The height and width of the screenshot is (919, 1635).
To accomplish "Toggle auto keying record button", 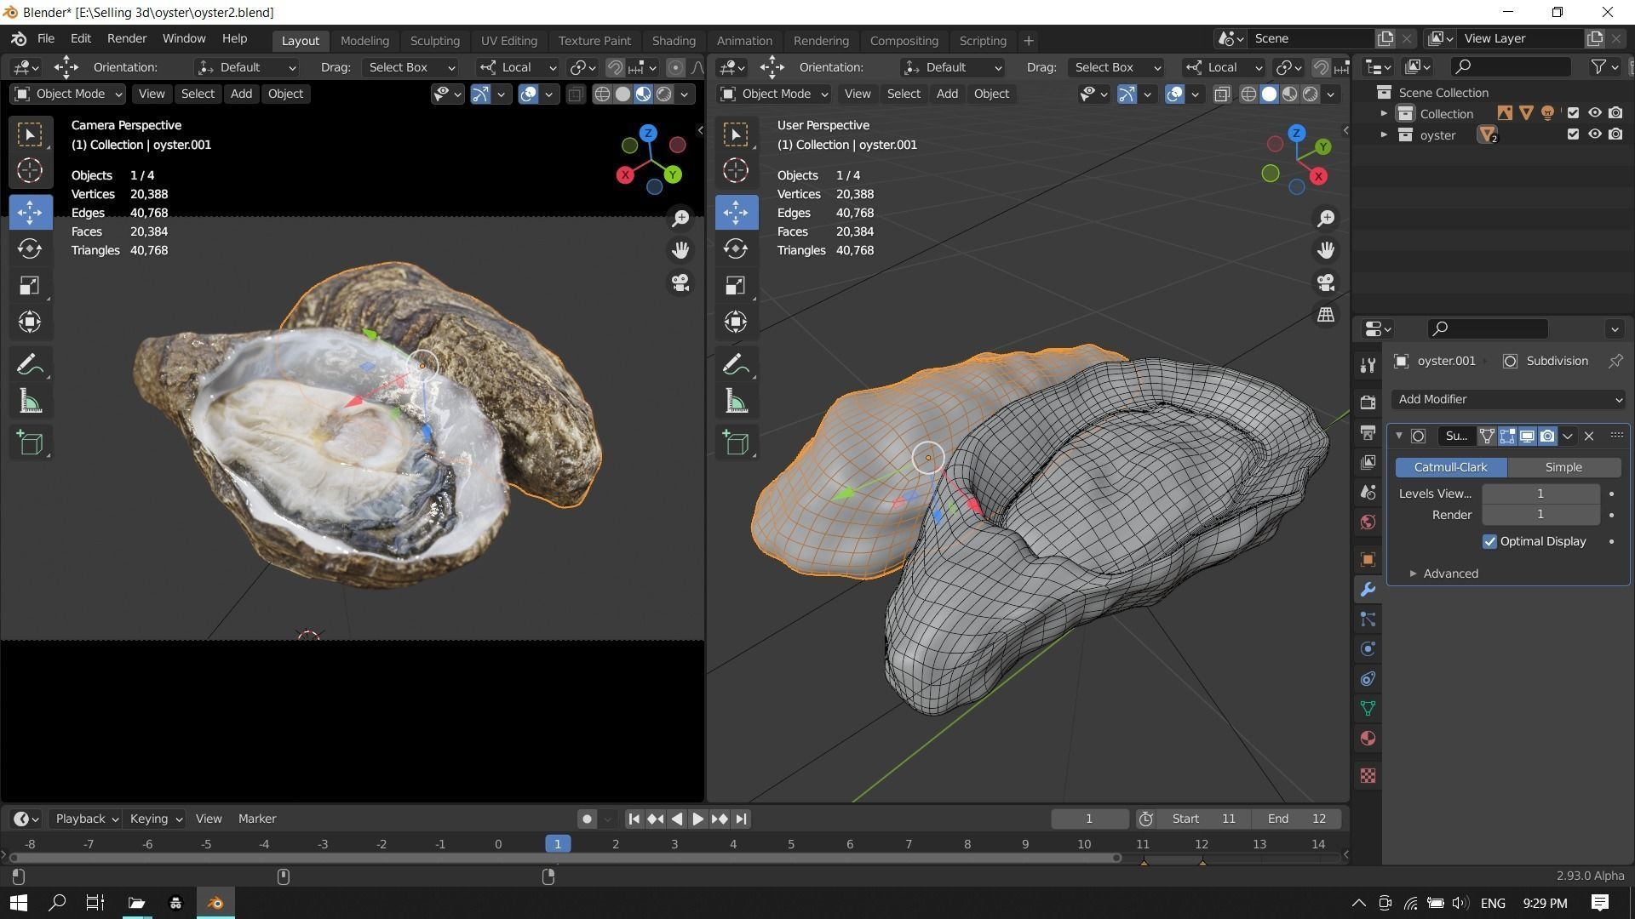I will (x=587, y=819).
